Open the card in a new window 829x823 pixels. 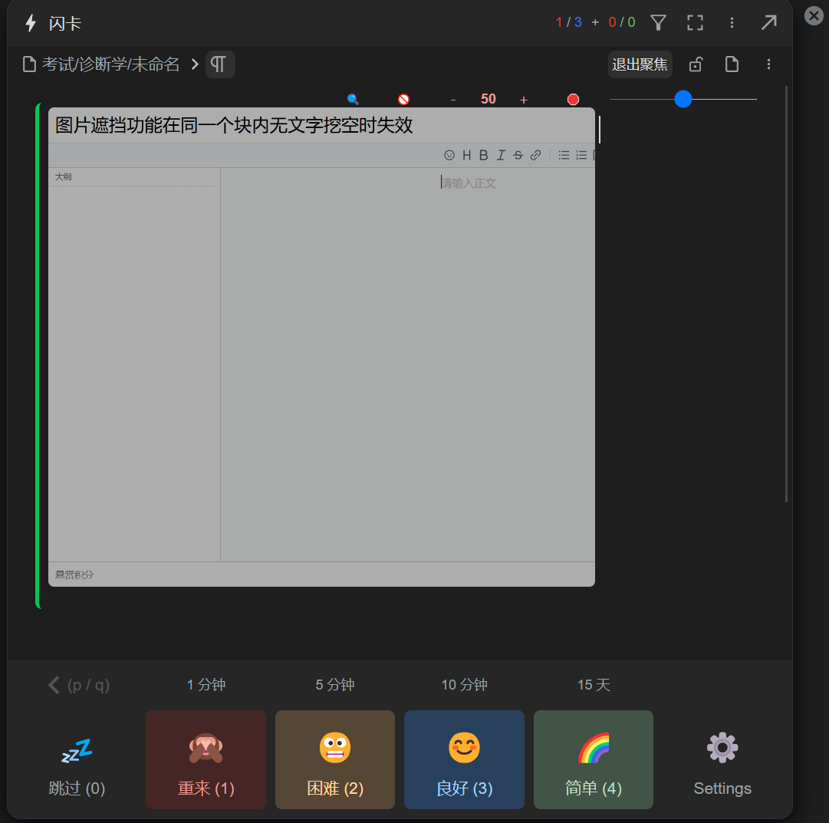pyautogui.click(x=769, y=22)
